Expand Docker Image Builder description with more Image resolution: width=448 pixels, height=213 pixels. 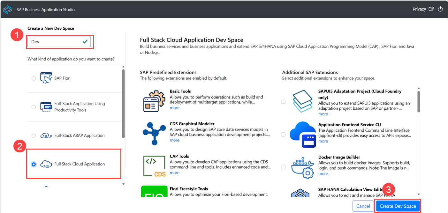[x=323, y=174]
